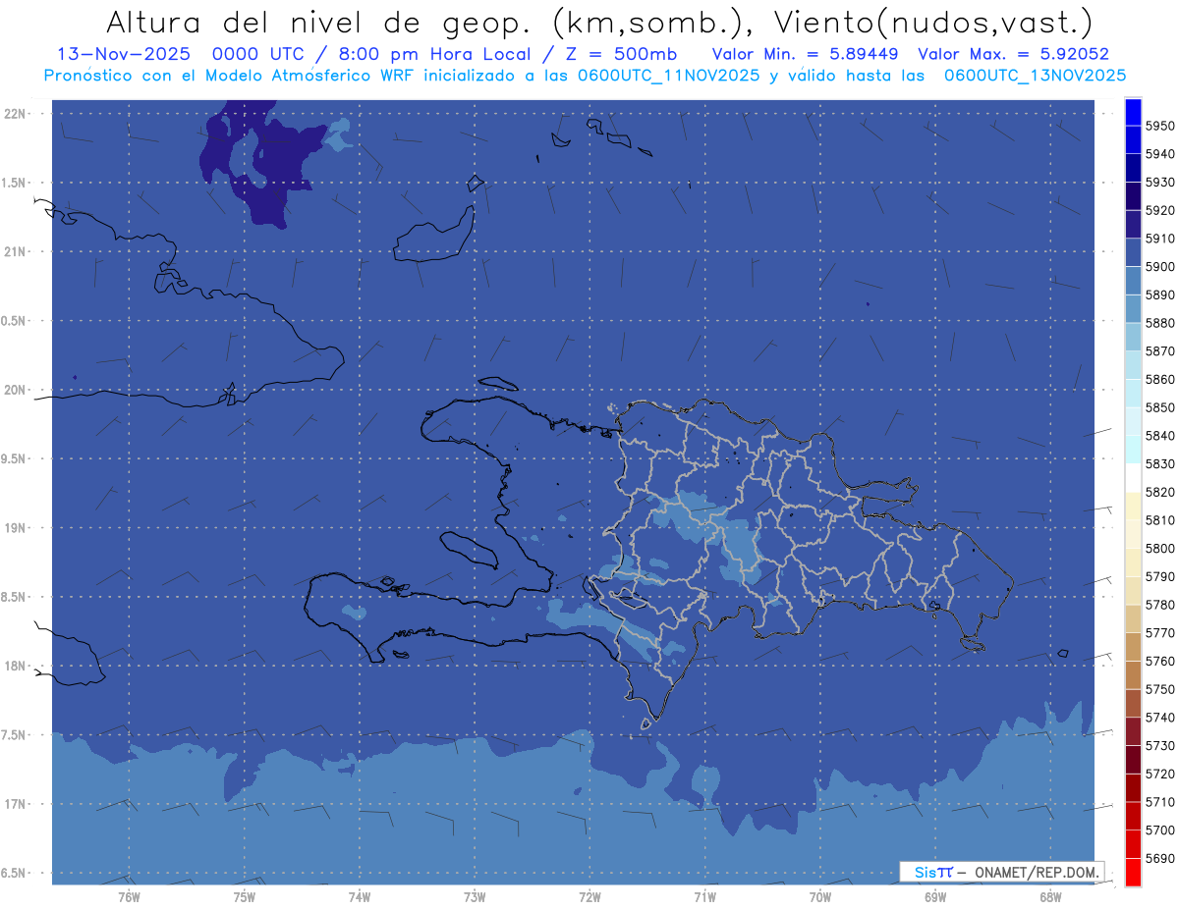Click the longitude axis label 74W
Viewport: 1179px width, 910px height.
(359, 897)
